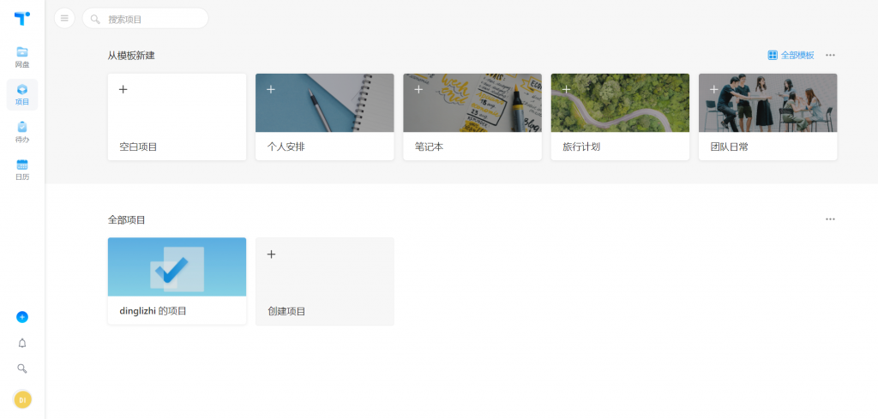The width and height of the screenshot is (878, 419).
Task: Select the 笔记本 template card
Action: 472,117
